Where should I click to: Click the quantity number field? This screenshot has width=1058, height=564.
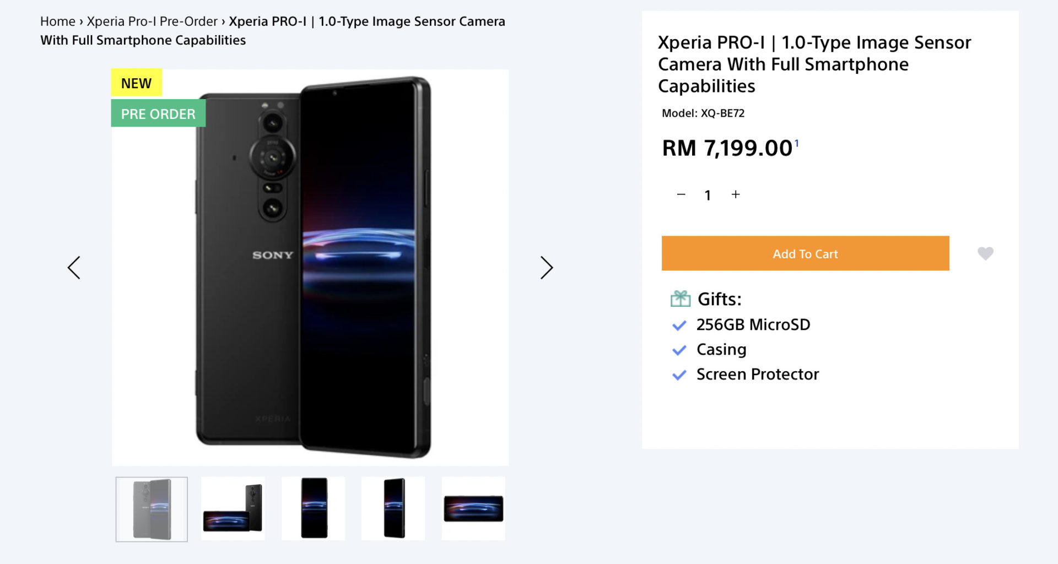708,195
